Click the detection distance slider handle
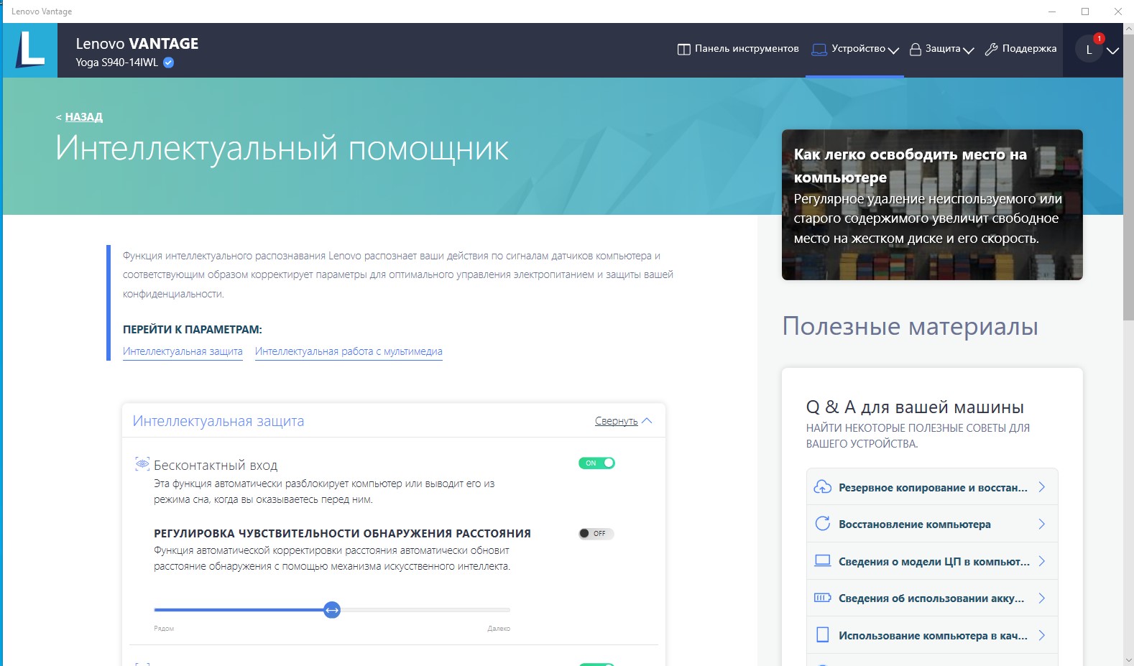This screenshot has width=1134, height=666. (x=331, y=610)
